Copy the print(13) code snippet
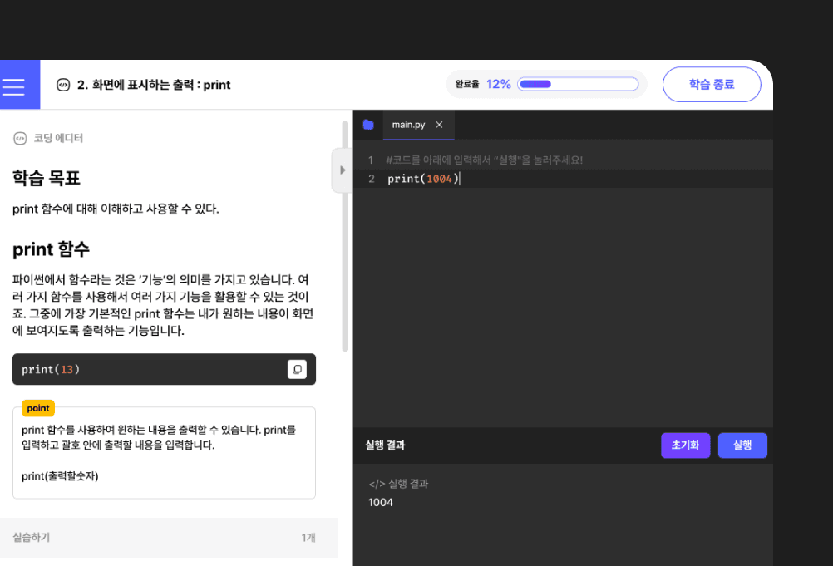Viewport: 833px width, 566px height. tap(297, 369)
